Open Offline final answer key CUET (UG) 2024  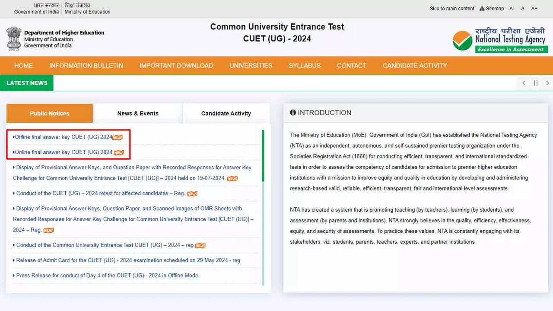pyautogui.click(x=64, y=137)
